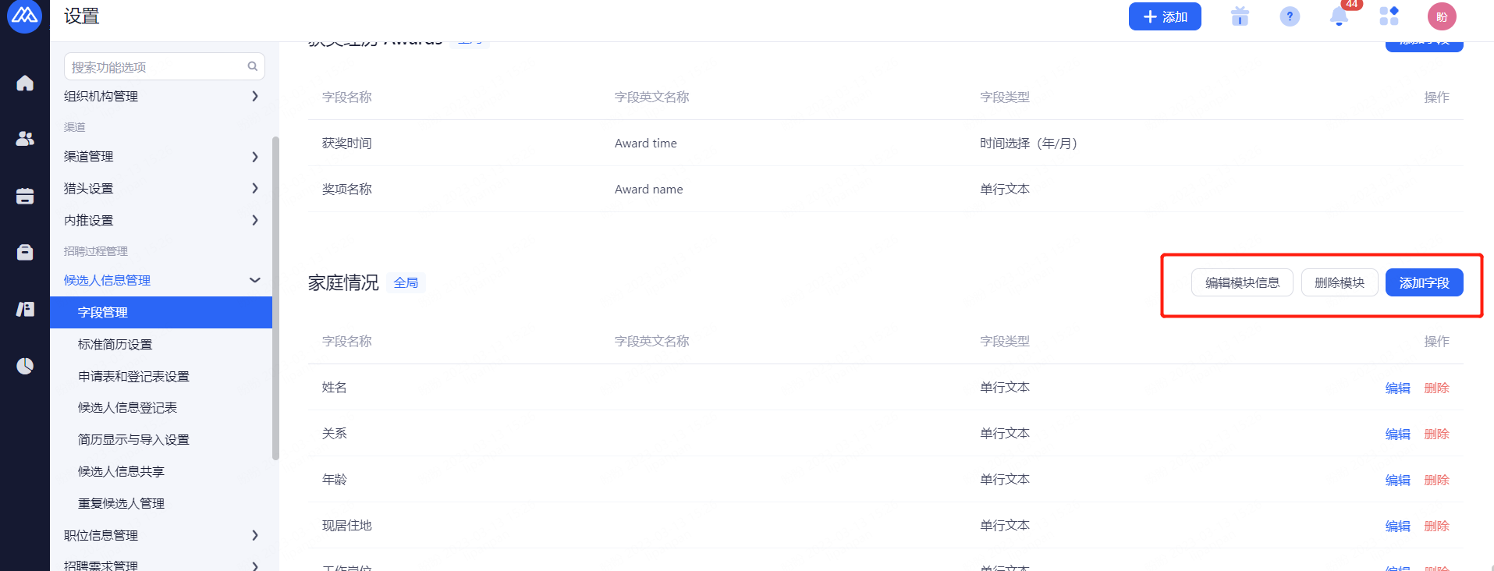This screenshot has height=571, width=1494.
Task: Open the help question mark icon
Action: (1290, 16)
